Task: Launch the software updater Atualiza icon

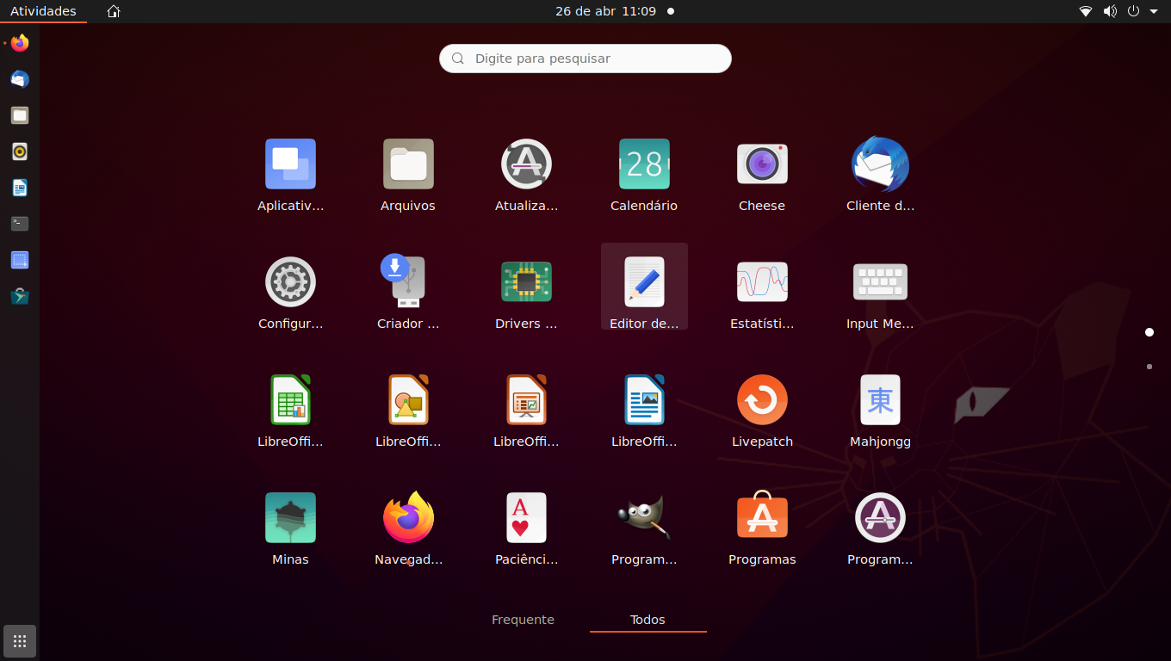Action: pos(526,164)
